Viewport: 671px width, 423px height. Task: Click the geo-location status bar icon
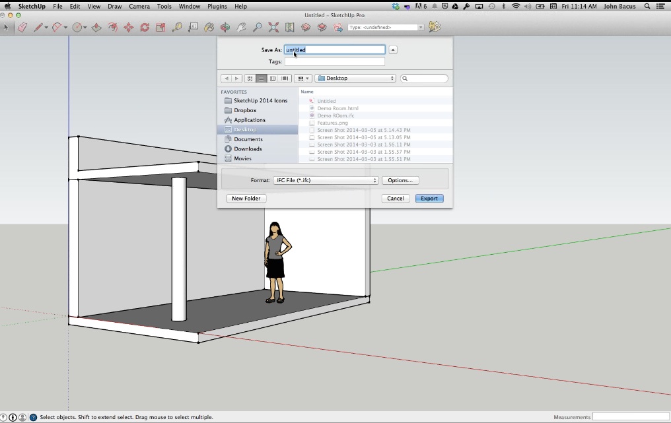click(x=4, y=417)
